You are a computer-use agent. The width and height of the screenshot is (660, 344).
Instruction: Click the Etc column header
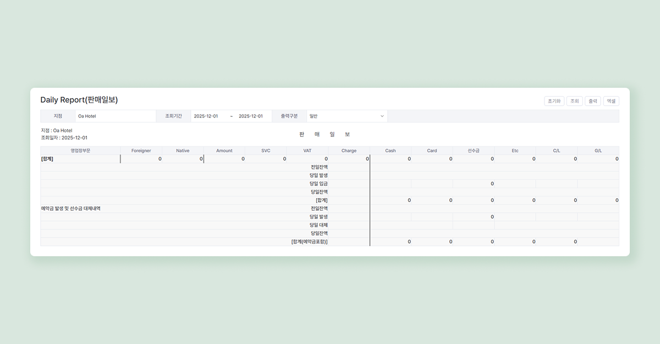pyautogui.click(x=515, y=150)
